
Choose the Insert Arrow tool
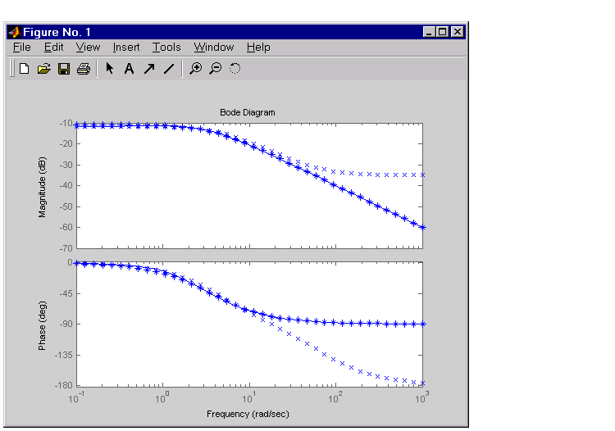tap(148, 69)
